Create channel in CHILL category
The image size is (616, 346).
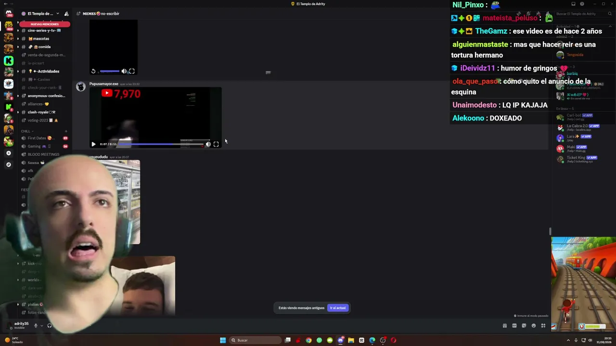(66, 131)
